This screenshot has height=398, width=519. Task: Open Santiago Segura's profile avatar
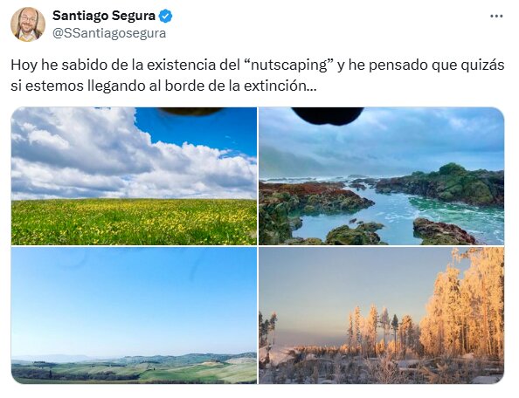(27, 24)
